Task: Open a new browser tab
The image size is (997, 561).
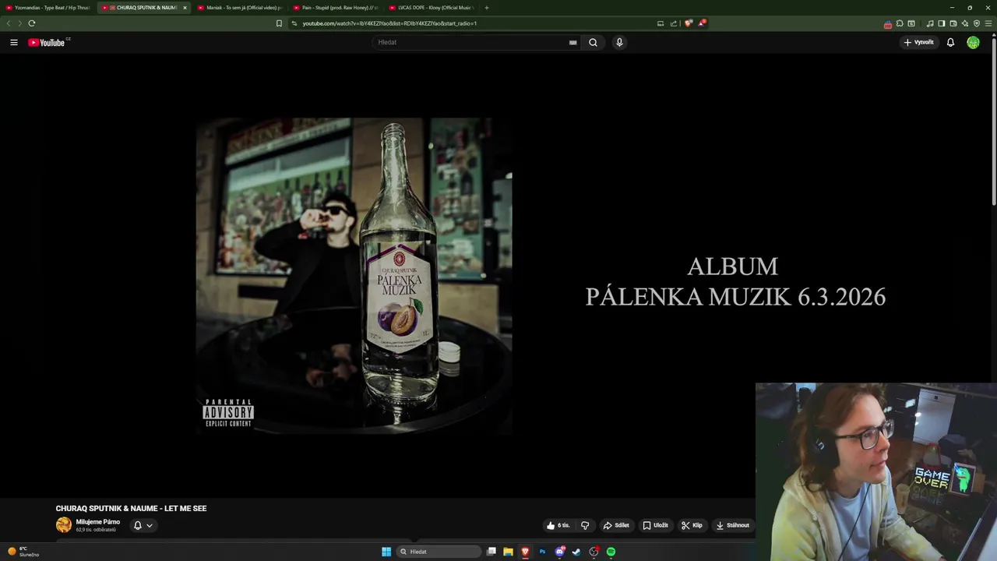Action: click(x=487, y=8)
